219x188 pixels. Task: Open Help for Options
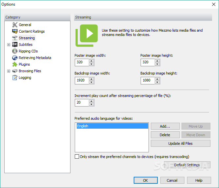click(199, 180)
